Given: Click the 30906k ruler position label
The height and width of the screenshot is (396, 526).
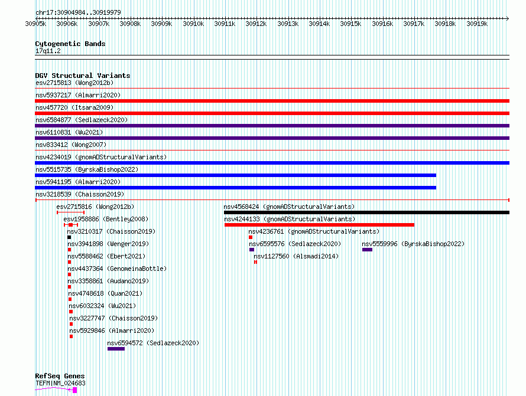Looking at the screenshot, I should pos(67,24).
